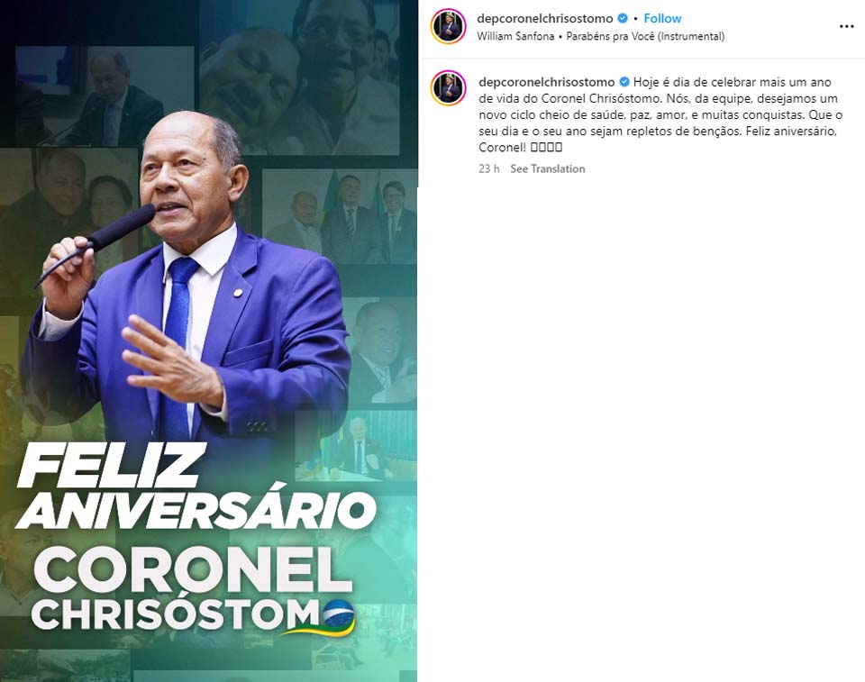
Task: Open depcoronelchrisostomo username in the caption
Action: click(547, 82)
